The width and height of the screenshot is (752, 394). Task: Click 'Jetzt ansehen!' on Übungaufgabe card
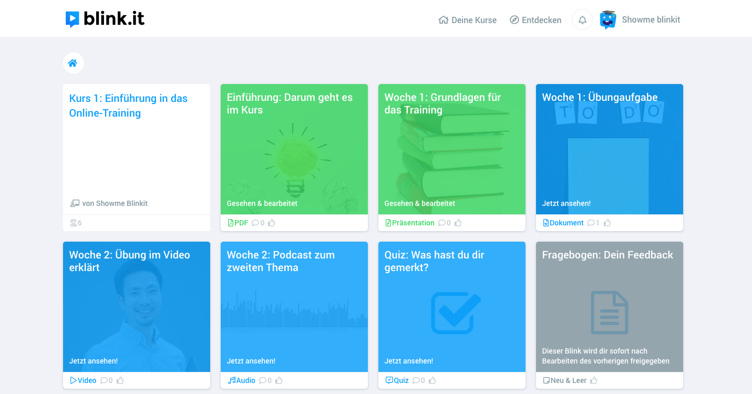566,203
